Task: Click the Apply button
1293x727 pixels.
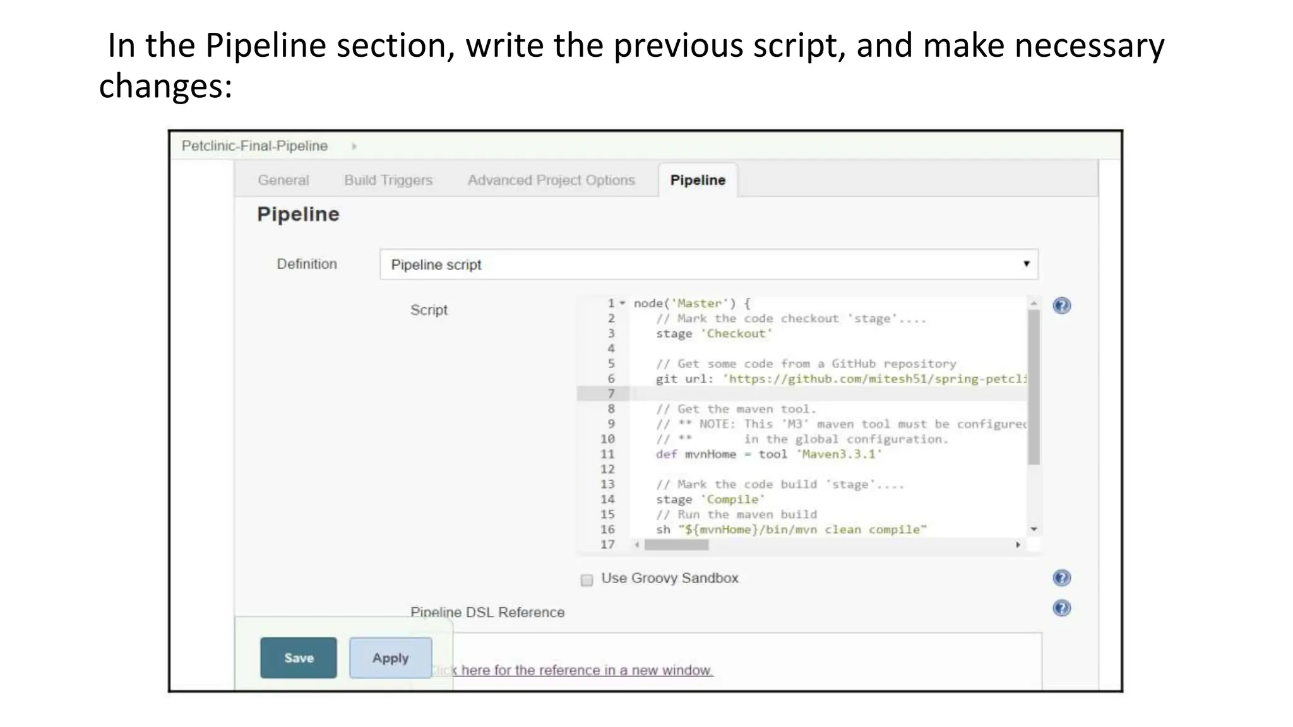Action: (x=391, y=658)
